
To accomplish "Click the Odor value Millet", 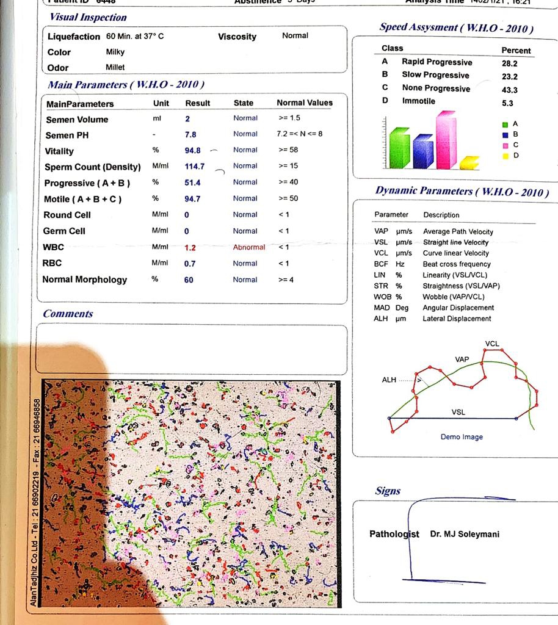I will point(115,67).
